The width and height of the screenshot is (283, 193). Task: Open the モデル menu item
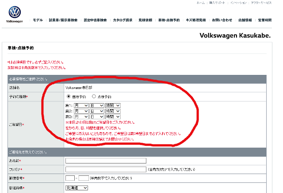(38, 20)
